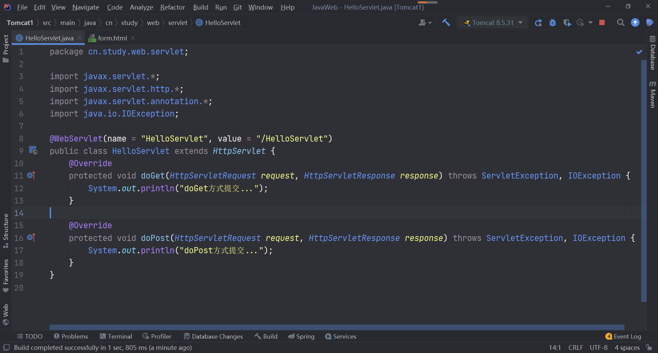The height and width of the screenshot is (353, 658).
Task: Open the profiler dropdown arrow in toolbar
Action: 590,23
